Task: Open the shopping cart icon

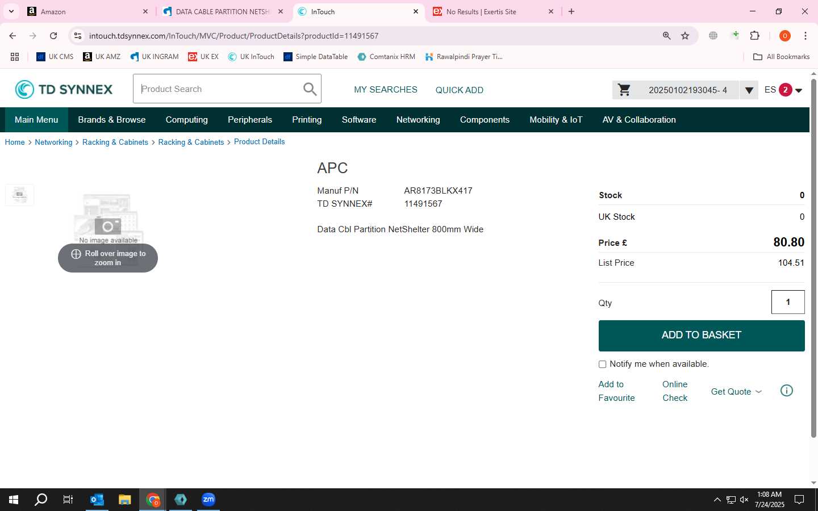Action: pyautogui.click(x=624, y=90)
